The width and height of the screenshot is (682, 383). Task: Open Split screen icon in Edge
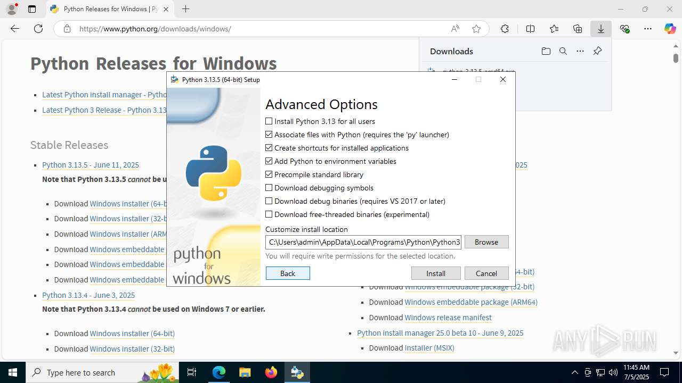pos(530,29)
